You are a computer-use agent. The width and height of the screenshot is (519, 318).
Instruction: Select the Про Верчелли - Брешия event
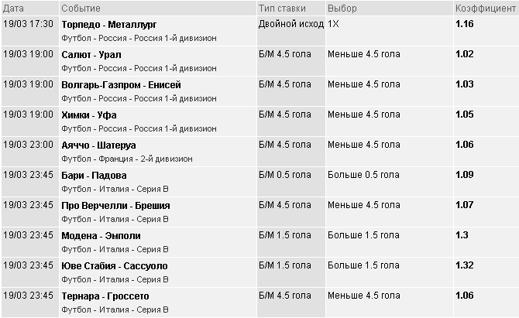point(115,205)
